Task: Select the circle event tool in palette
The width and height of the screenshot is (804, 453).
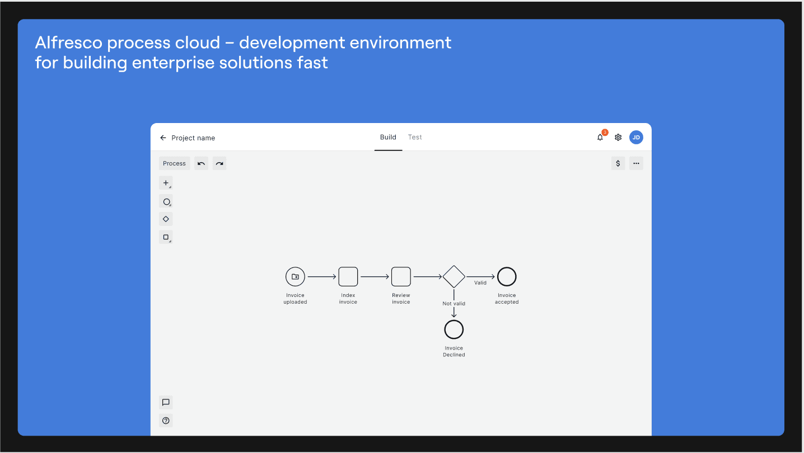Action: pos(166,201)
